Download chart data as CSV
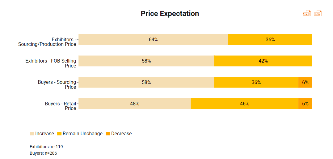Viewport: 333px width, 159px height. coord(318,13)
